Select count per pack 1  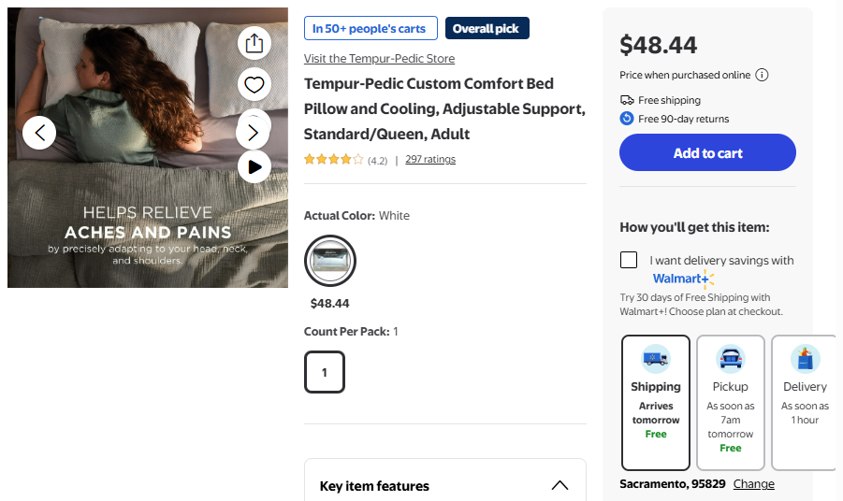click(x=325, y=372)
